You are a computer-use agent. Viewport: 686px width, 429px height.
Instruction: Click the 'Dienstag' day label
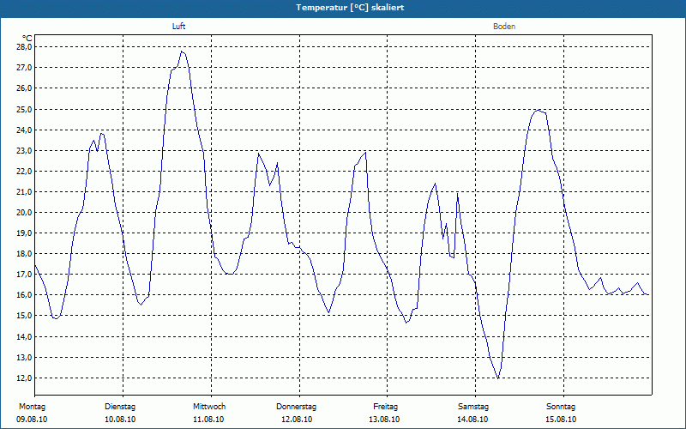click(x=120, y=407)
